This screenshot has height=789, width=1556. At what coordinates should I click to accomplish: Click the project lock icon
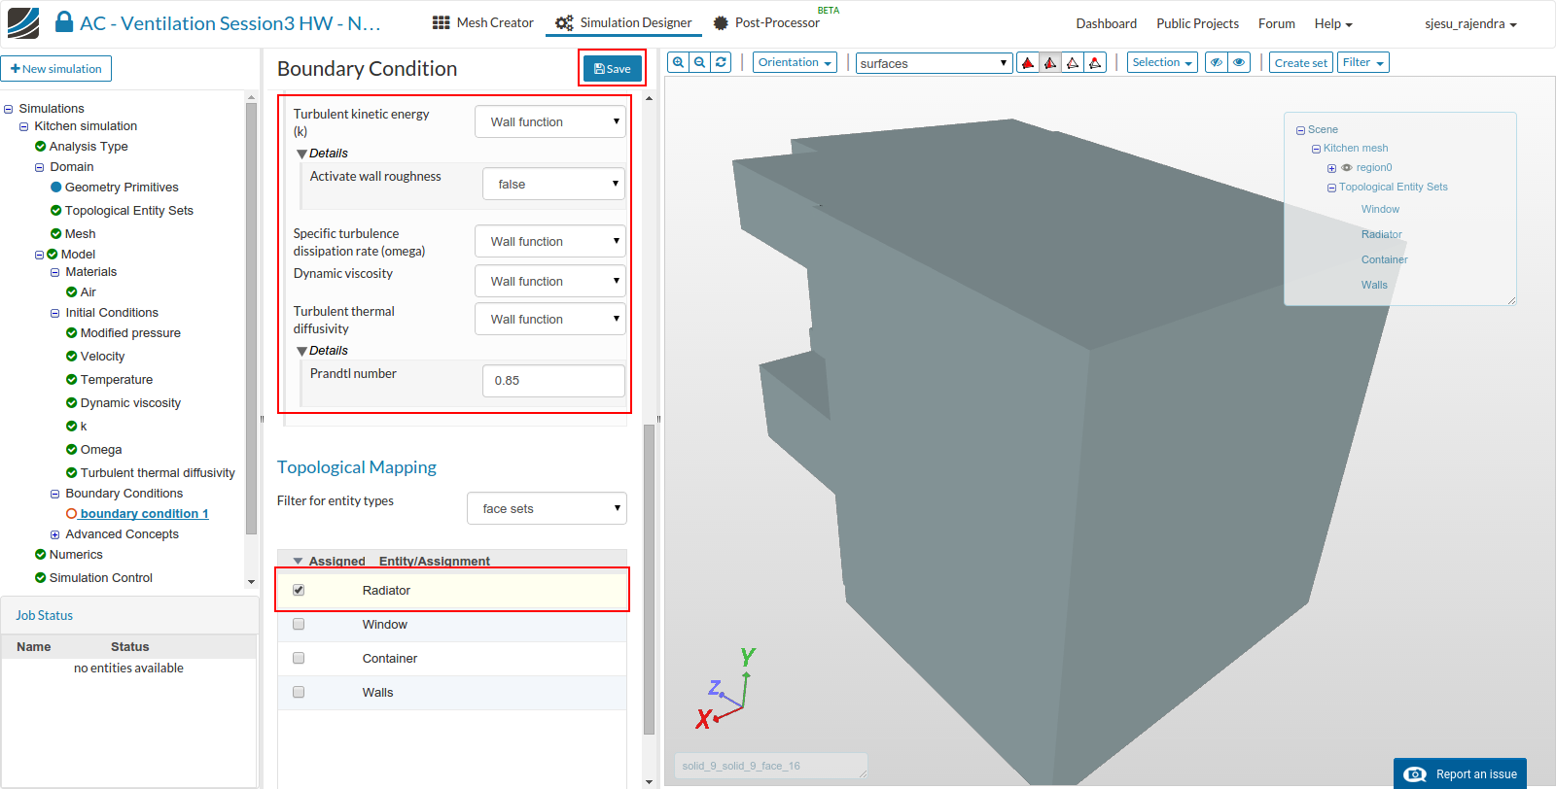point(64,22)
